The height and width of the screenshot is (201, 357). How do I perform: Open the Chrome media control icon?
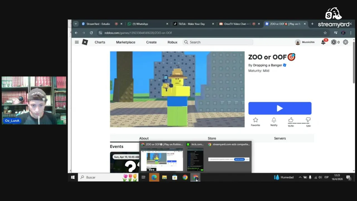[x=336, y=33]
